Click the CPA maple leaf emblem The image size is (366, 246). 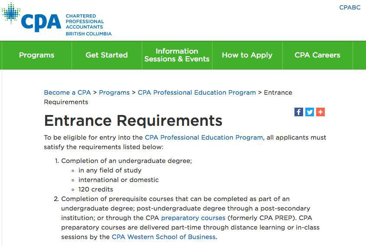[11, 13]
